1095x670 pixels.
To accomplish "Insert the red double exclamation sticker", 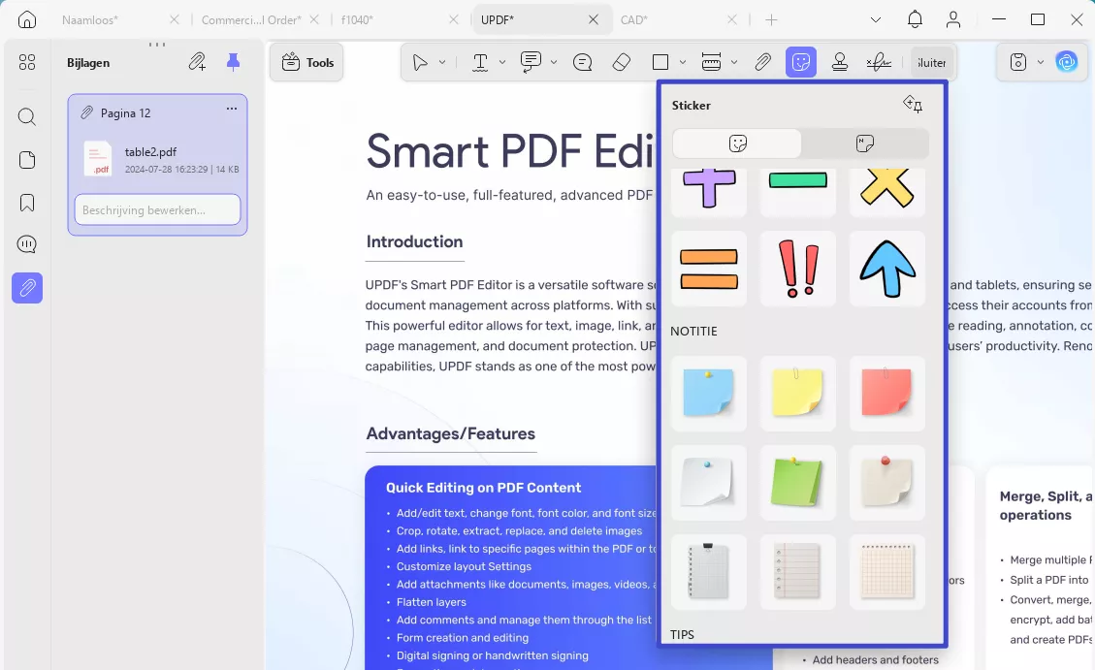I will click(798, 269).
